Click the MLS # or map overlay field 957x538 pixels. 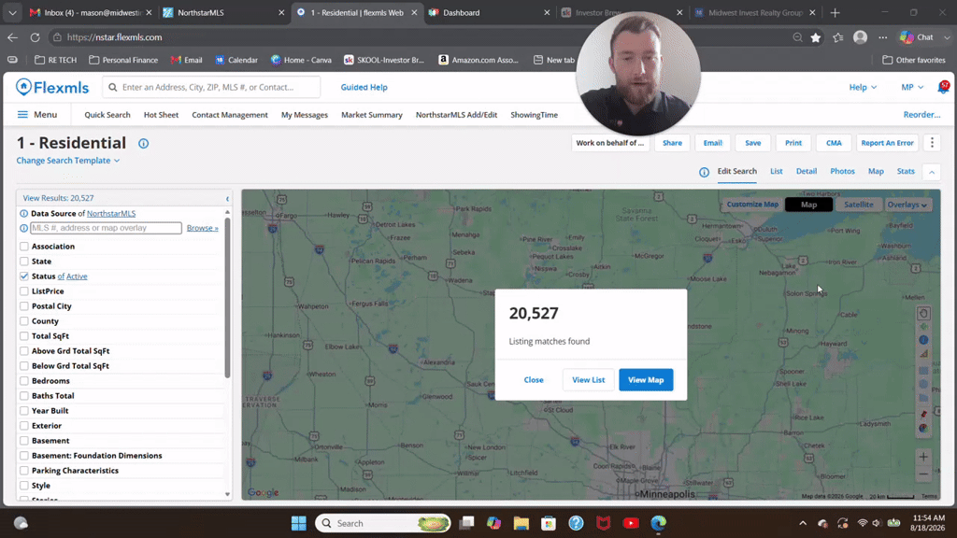click(x=107, y=228)
